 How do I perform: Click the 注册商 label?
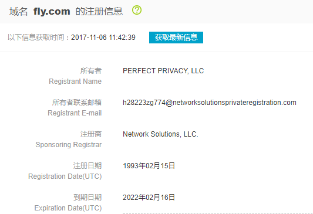click(x=91, y=134)
